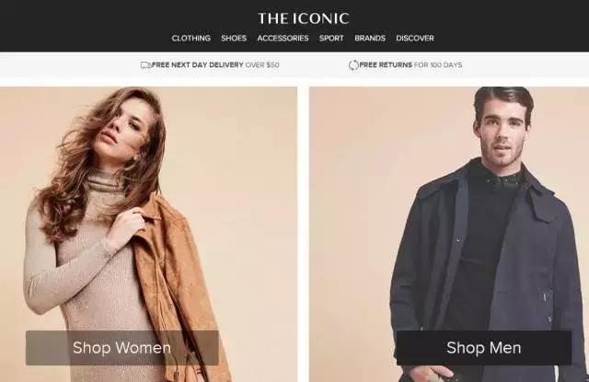Open the men's model banner image
The image size is (589, 382).
tap(449, 235)
